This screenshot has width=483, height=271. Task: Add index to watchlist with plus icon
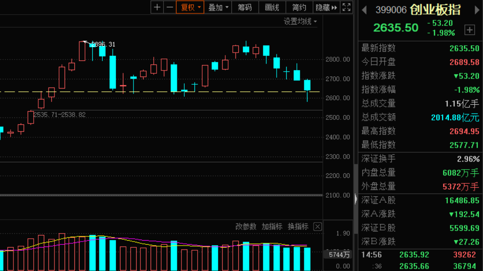click(x=470, y=30)
